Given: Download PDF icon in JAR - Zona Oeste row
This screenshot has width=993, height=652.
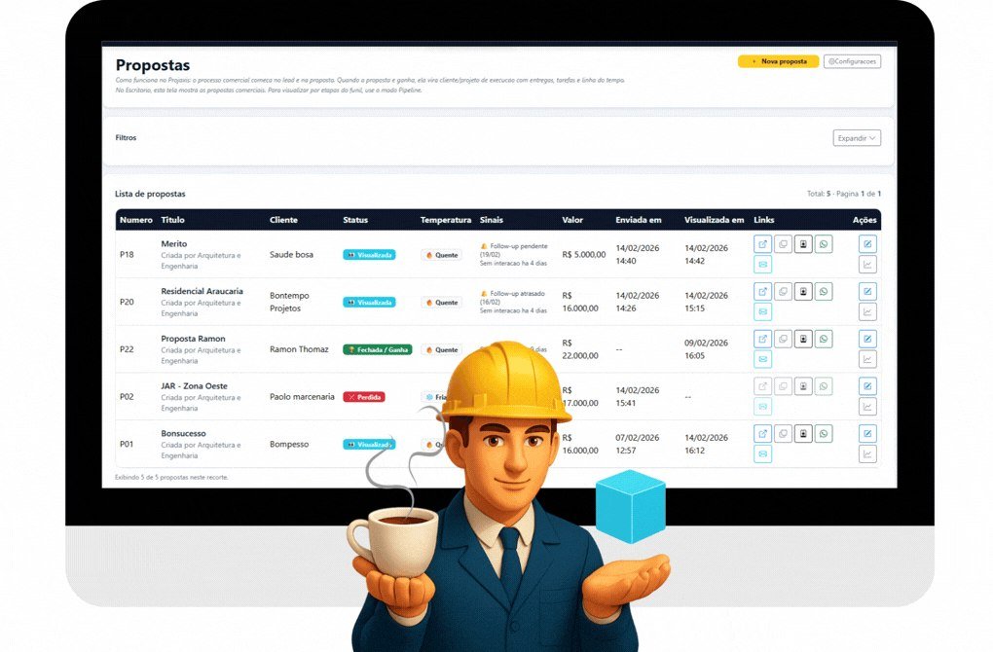Looking at the screenshot, I should tap(803, 386).
